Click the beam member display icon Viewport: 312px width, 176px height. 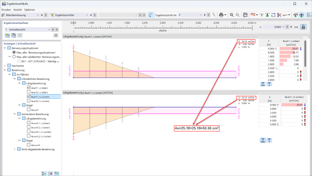click(x=285, y=15)
